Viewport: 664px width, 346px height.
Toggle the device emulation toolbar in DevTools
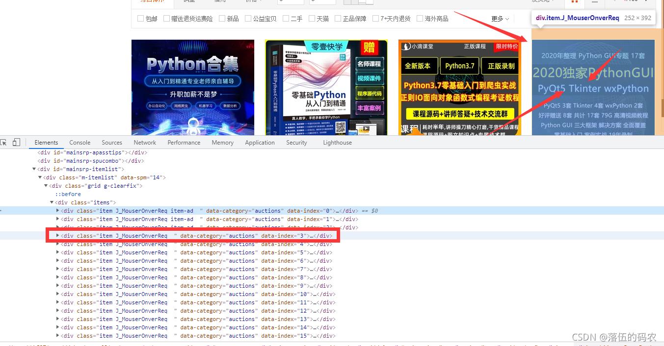(17, 142)
